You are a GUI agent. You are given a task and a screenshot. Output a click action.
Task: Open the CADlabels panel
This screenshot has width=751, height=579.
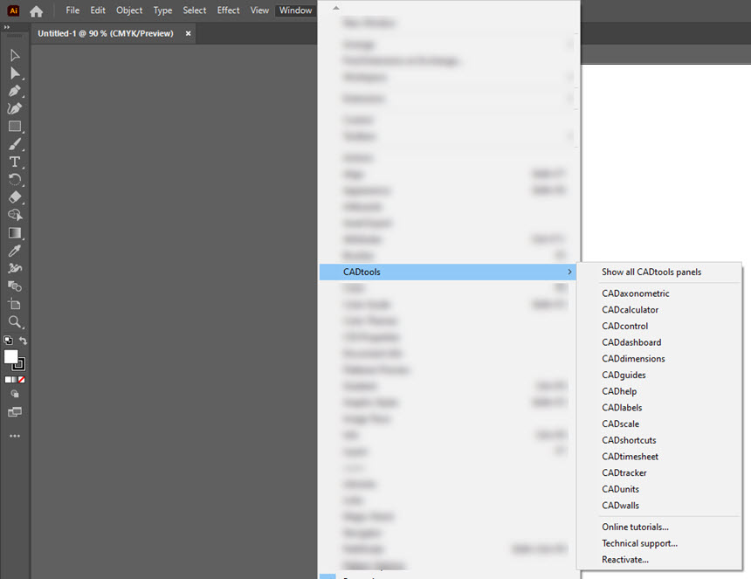pos(622,408)
